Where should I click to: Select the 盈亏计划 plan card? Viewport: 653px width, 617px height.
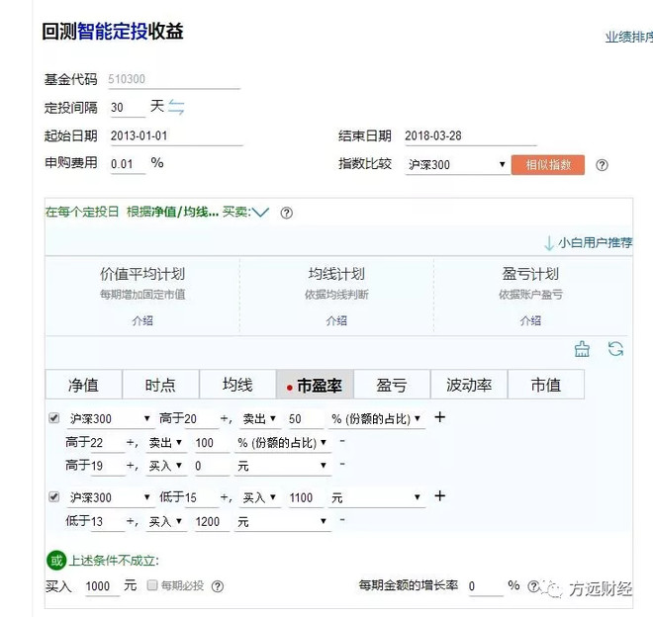tap(530, 296)
